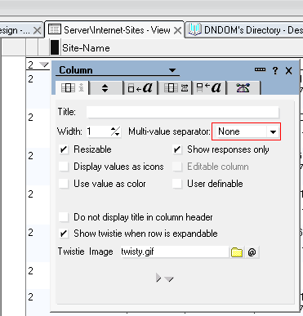Open the Numbers and date format tab

[175, 88]
